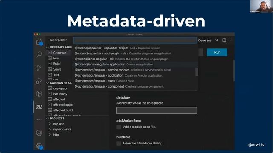The height and width of the screenshot is (153, 273).
Task: Click the terminal icon beside Build
Action: pos(50,64)
